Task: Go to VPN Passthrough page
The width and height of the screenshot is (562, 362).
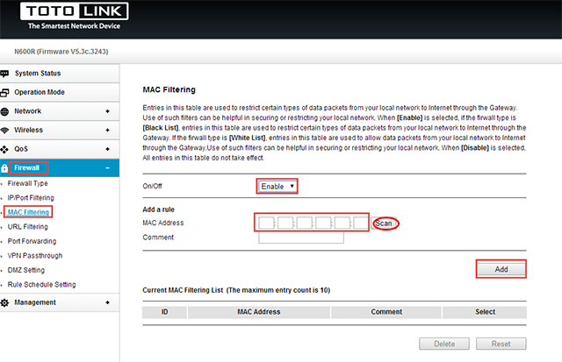Action: 35,256
